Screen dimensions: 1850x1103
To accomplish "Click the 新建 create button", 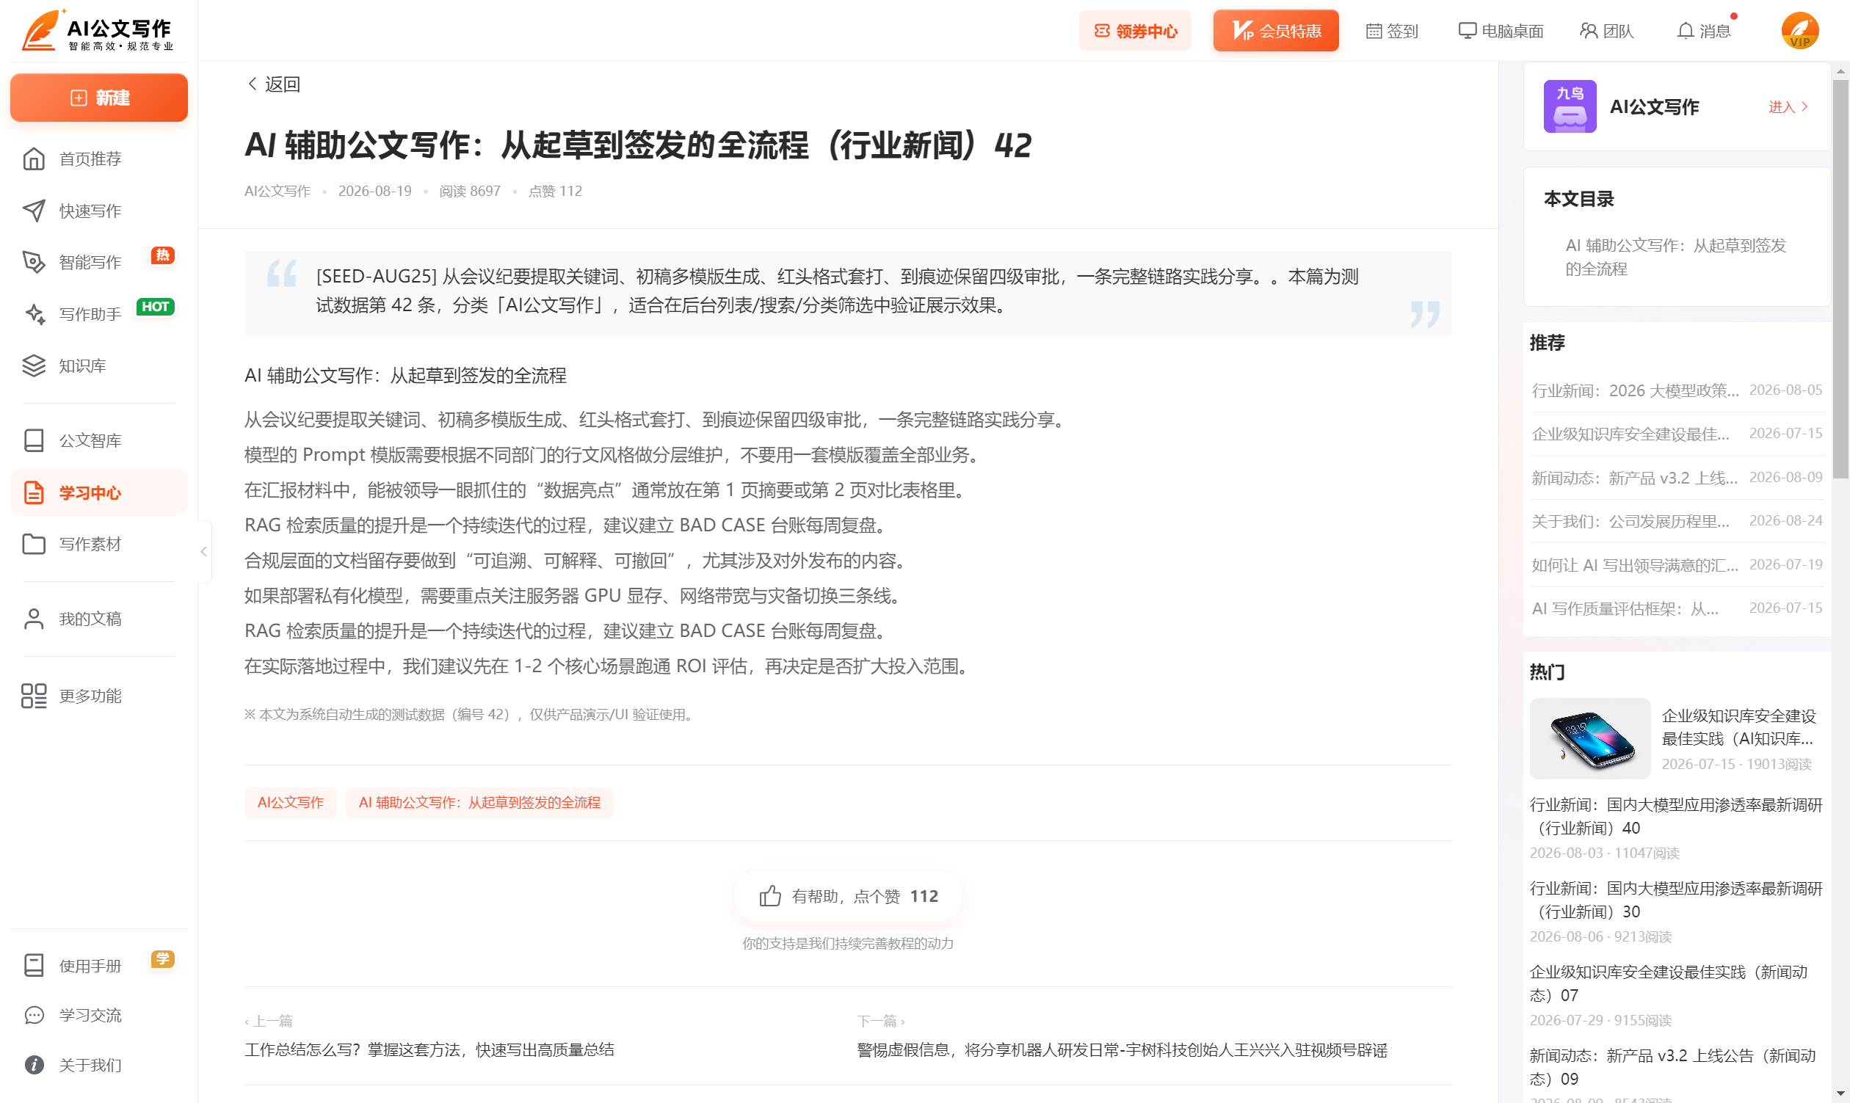I will pos(99,98).
